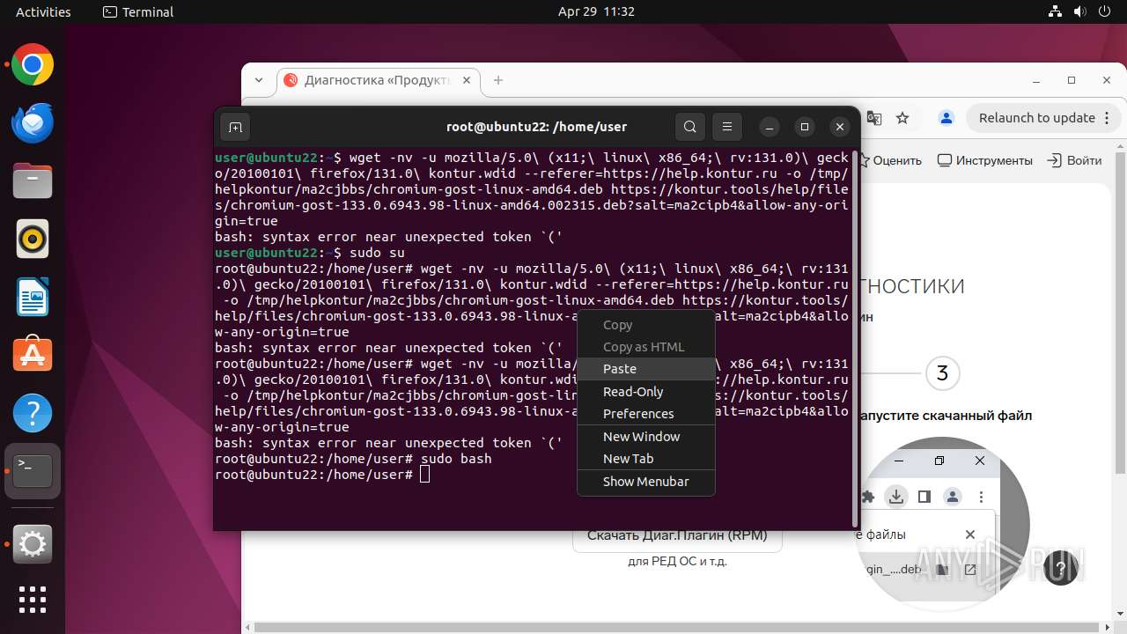Launch Thunderbird mail from the dock
This screenshot has height=634, width=1127.
point(33,122)
